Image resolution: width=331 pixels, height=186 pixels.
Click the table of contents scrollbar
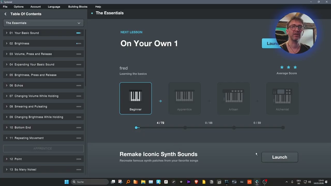pos(85,58)
